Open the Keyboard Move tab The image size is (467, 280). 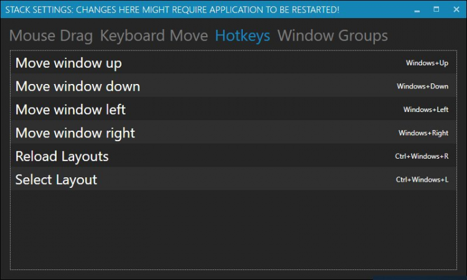tap(154, 36)
